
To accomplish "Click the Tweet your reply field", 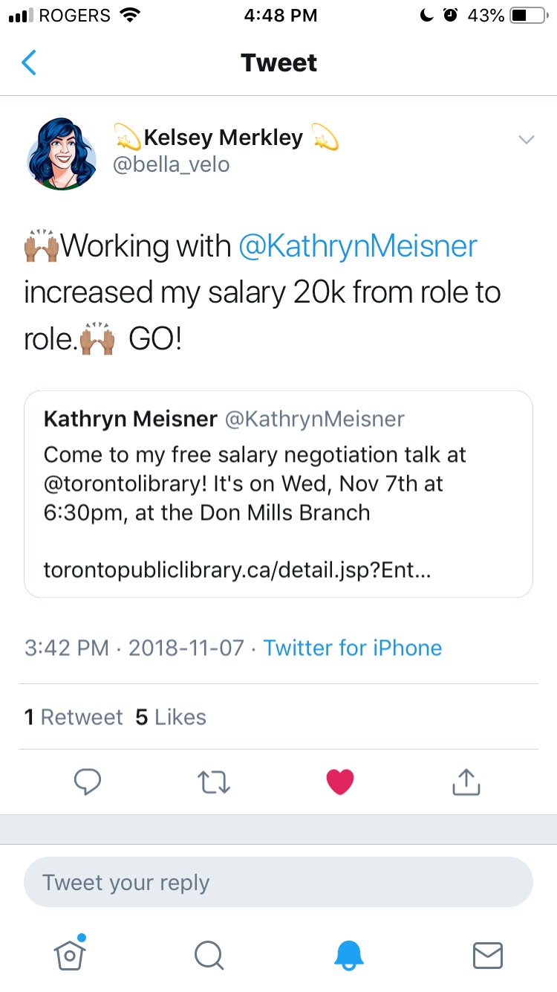I will (x=278, y=883).
